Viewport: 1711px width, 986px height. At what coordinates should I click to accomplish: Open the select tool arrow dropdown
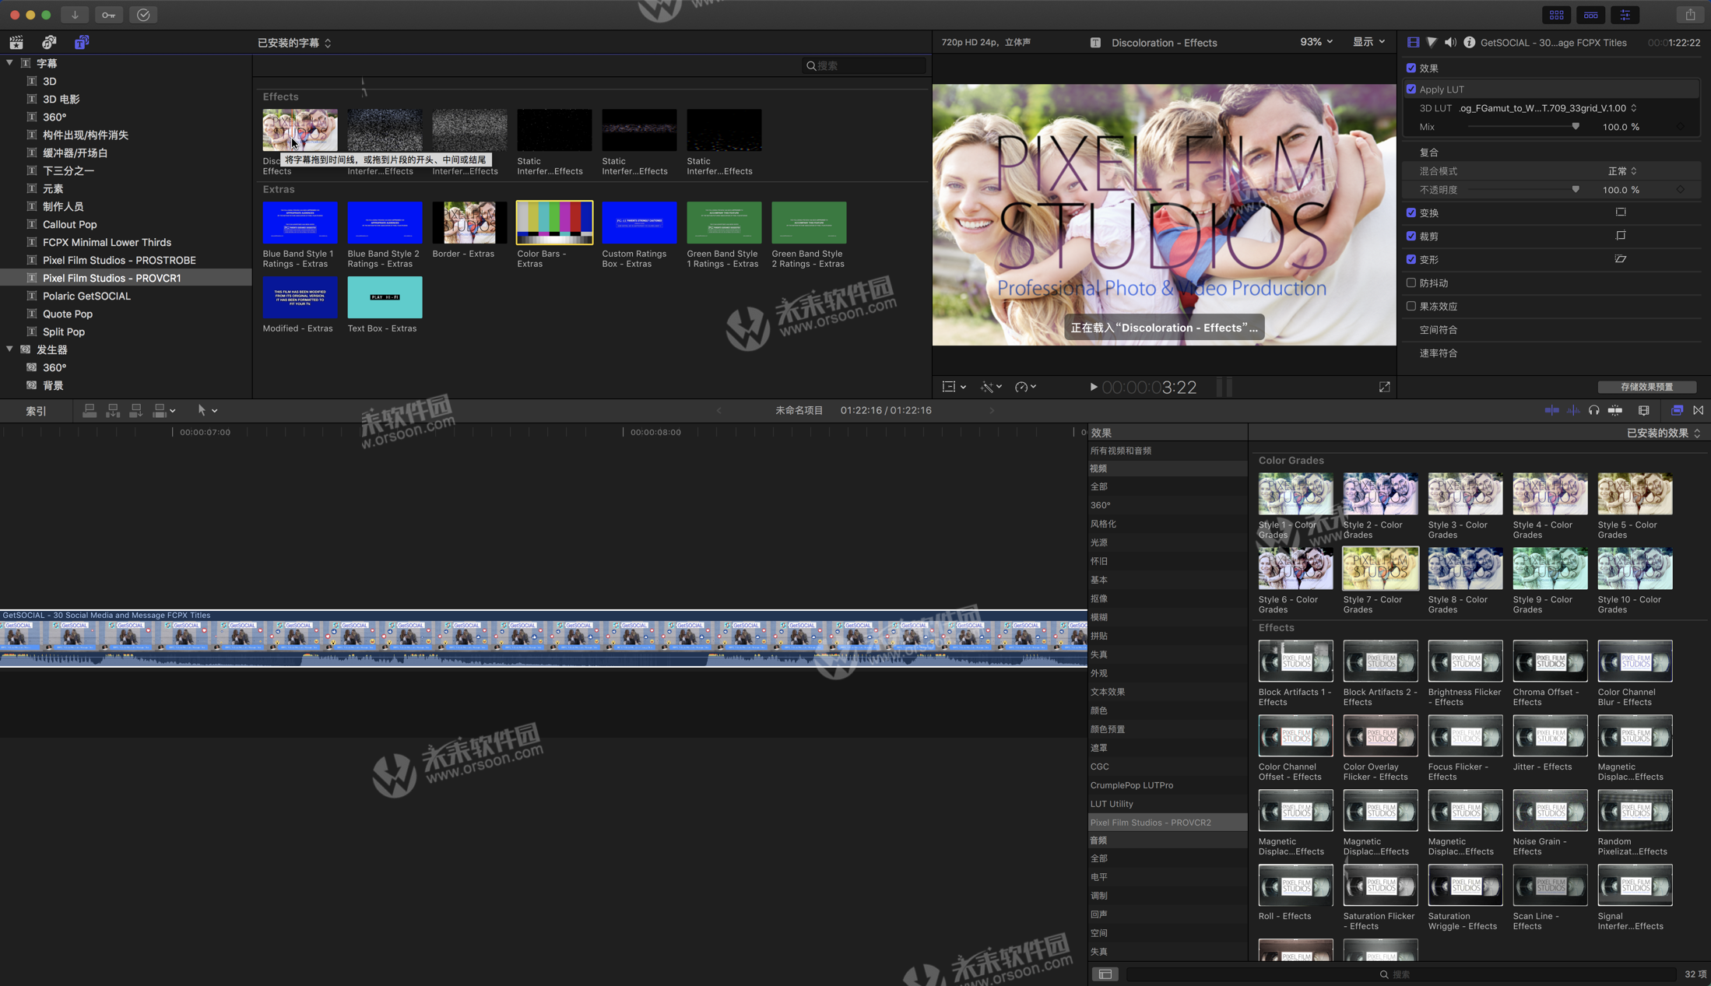click(207, 410)
